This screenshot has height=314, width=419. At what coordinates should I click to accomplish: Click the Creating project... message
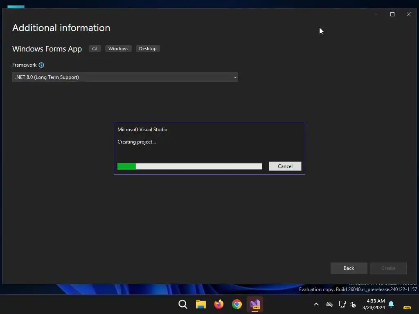[x=137, y=142]
